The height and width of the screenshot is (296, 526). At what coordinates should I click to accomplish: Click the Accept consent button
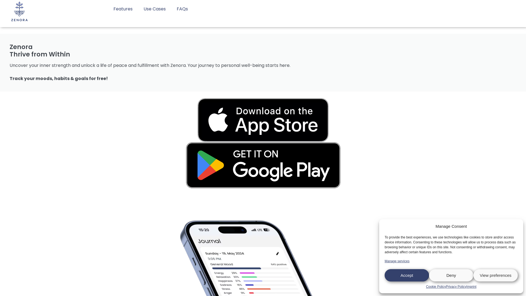click(407, 275)
